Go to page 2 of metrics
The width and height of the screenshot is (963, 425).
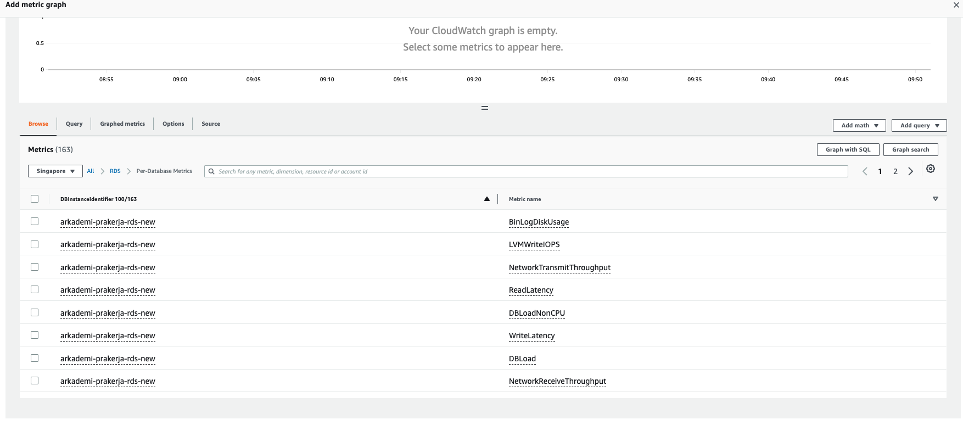click(x=895, y=171)
